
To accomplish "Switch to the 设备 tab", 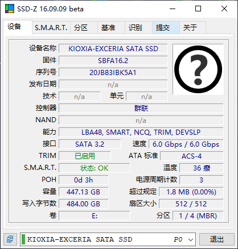I will coord(18,27).
